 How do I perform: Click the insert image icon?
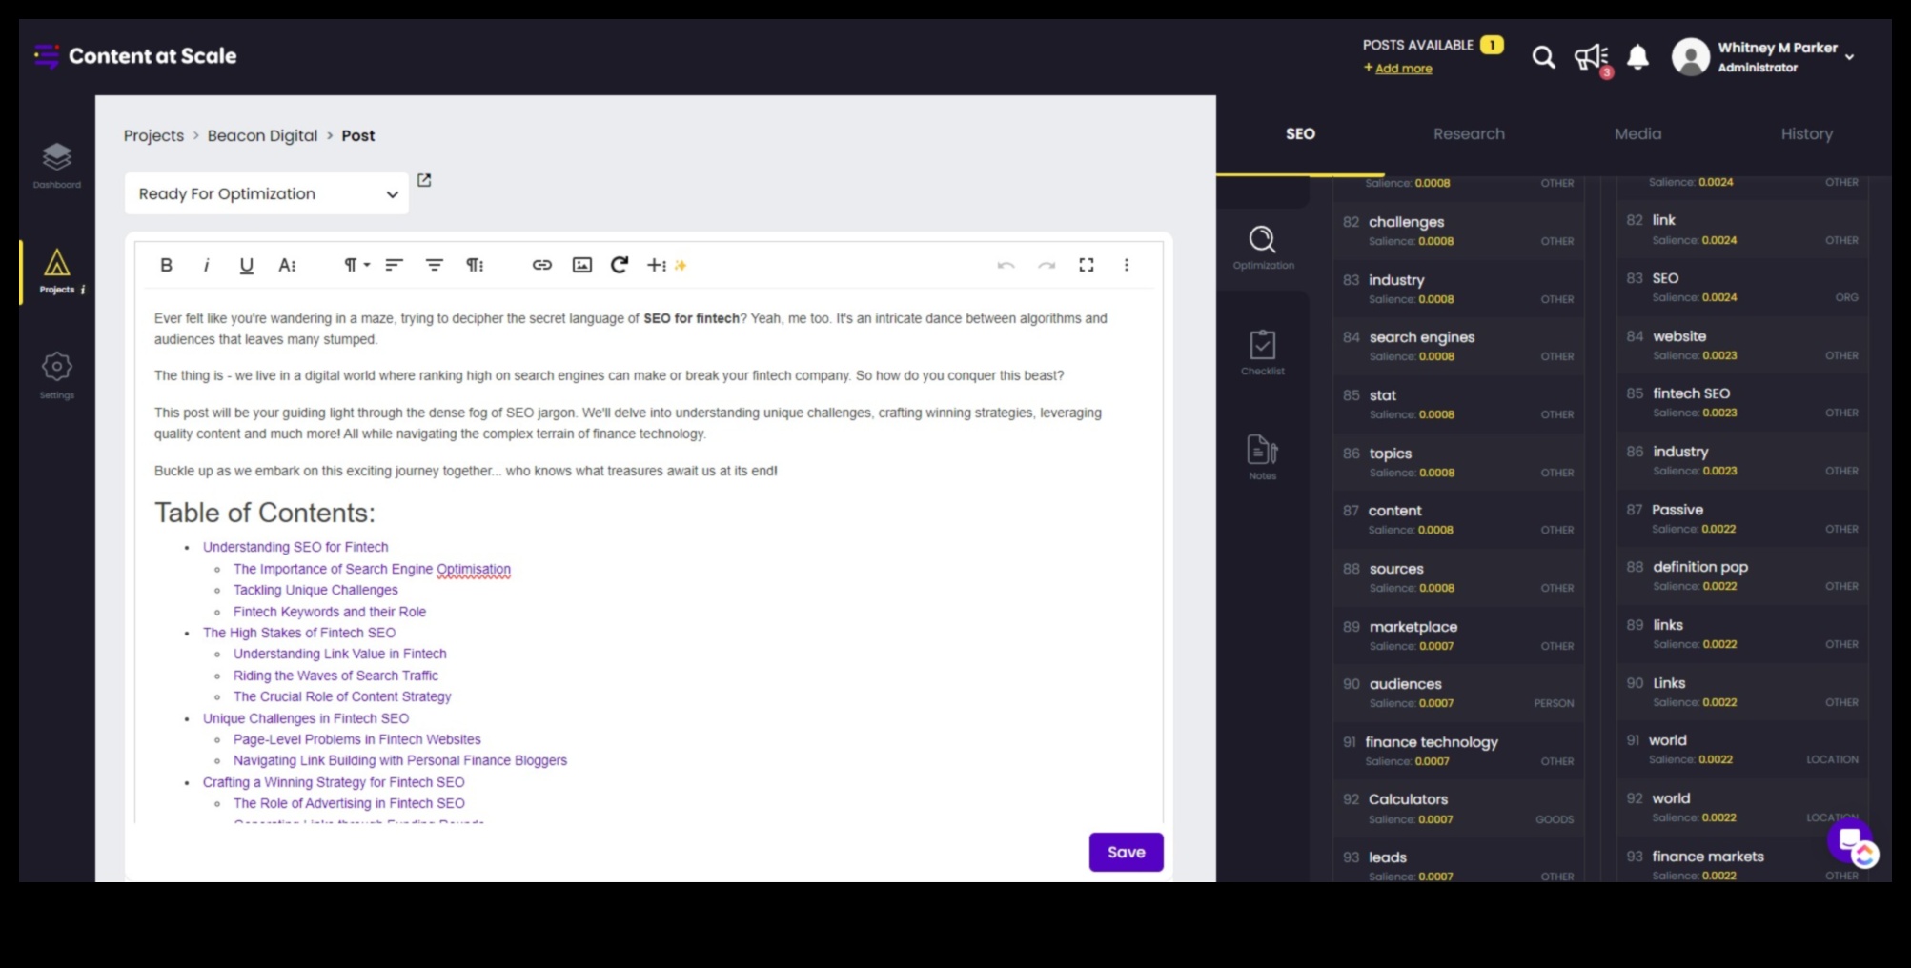581,266
